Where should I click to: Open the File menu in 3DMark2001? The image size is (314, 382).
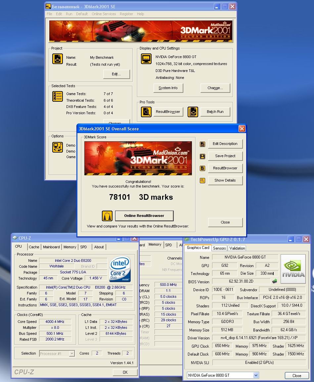[49, 14]
